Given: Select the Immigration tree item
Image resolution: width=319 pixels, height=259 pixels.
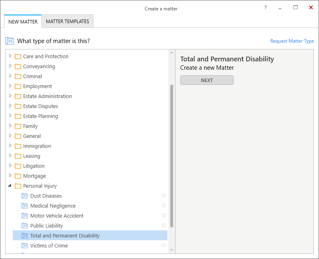Looking at the screenshot, I should [37, 146].
